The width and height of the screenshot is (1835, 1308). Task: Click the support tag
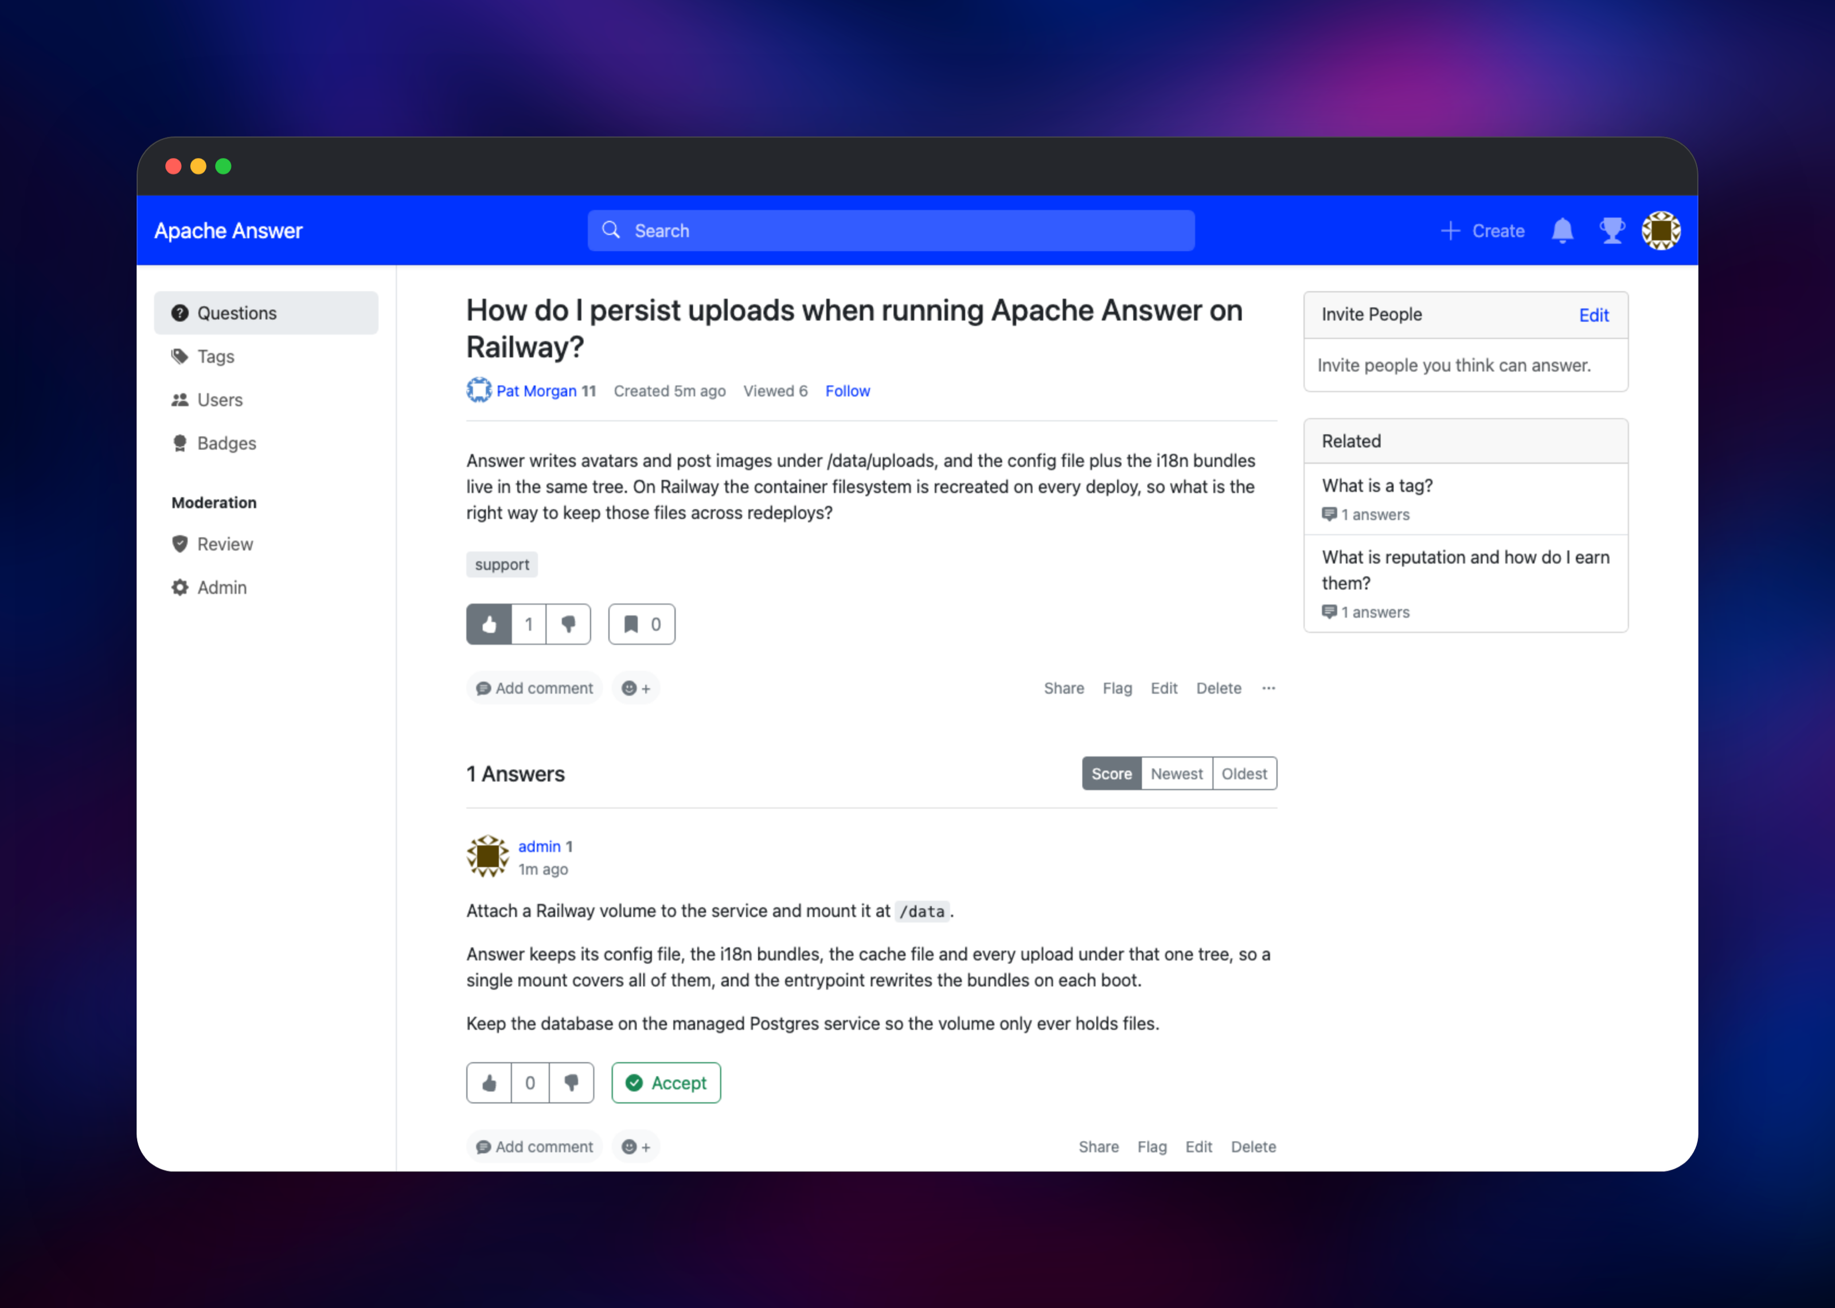tap(502, 565)
